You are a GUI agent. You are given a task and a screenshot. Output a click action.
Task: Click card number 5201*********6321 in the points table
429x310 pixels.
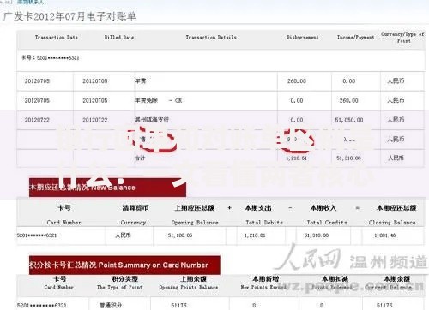pos(42,306)
